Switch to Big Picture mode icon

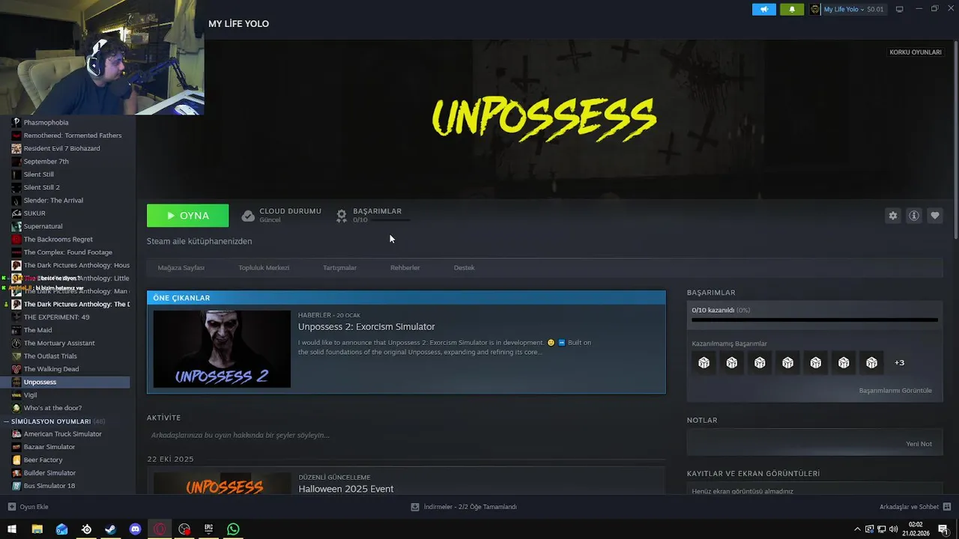tap(900, 9)
